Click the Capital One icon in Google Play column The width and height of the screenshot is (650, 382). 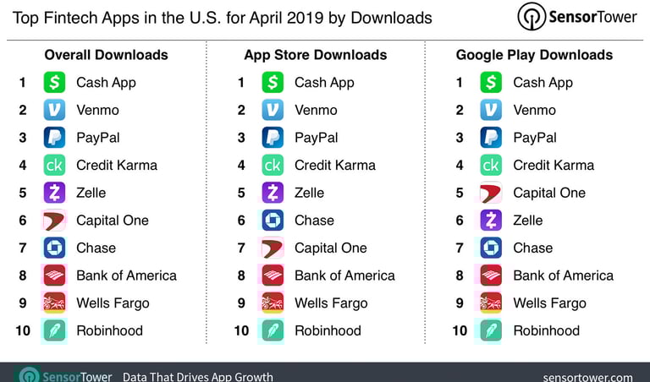pyautogui.click(x=491, y=193)
